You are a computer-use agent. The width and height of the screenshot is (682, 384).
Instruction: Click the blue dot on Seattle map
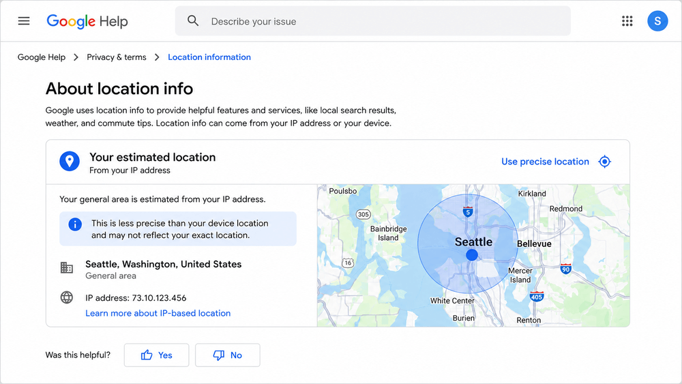coord(471,255)
